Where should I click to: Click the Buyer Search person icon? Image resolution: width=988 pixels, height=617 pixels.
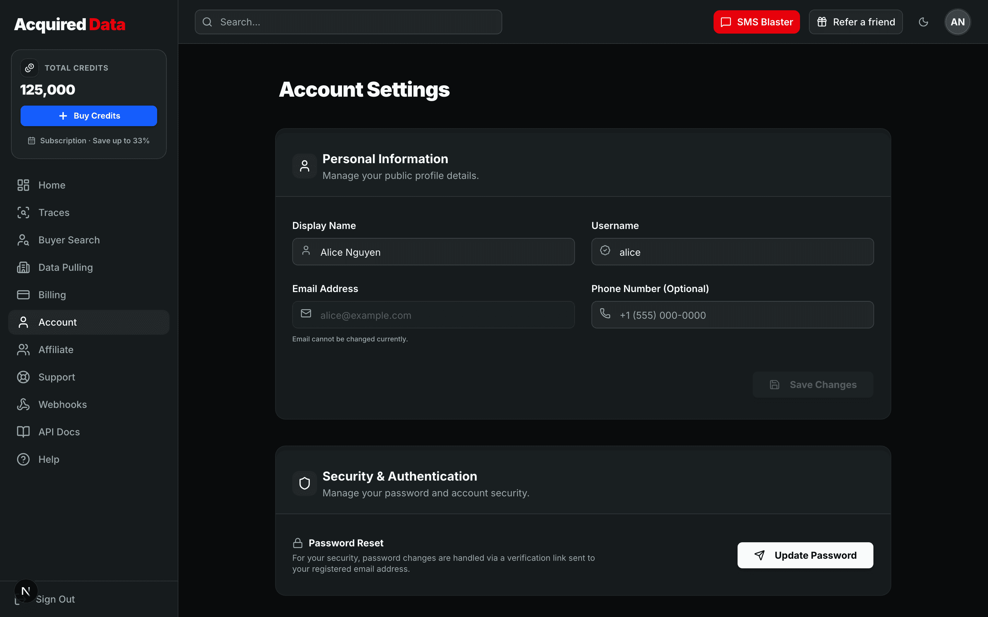click(x=23, y=240)
